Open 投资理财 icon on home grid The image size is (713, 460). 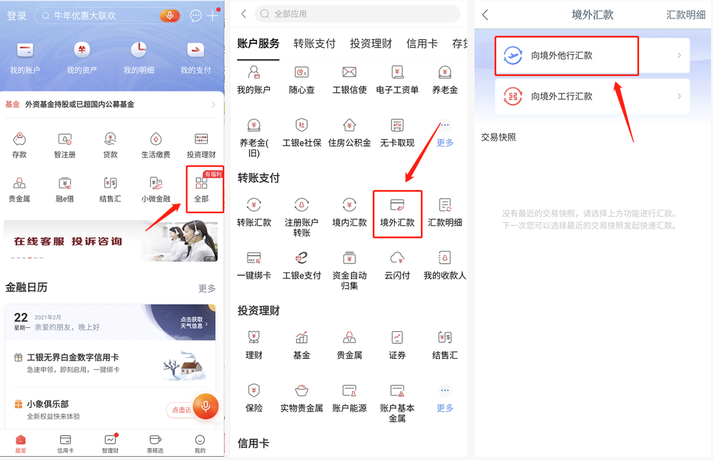[x=201, y=139]
